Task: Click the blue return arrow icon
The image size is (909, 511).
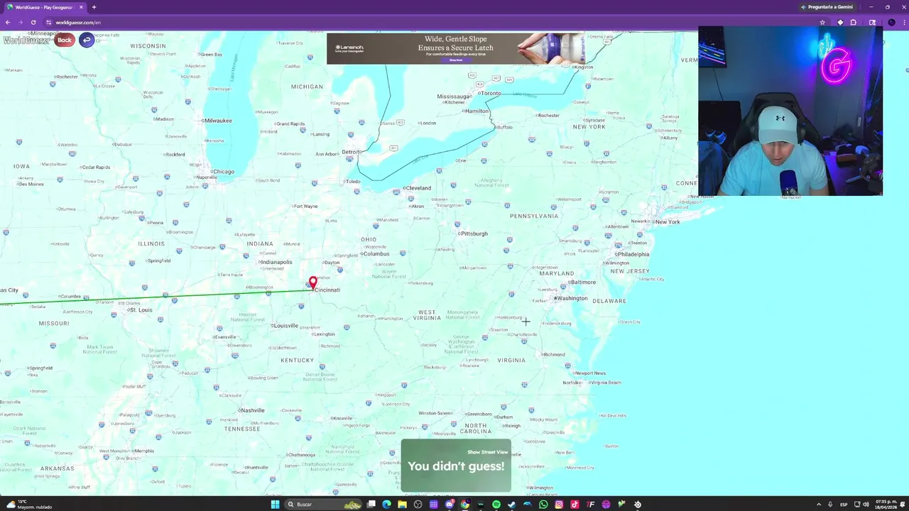Action: [x=87, y=40]
